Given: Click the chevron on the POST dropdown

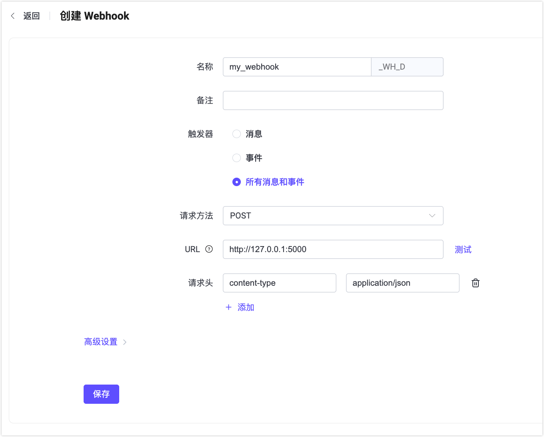Looking at the screenshot, I should pos(432,216).
